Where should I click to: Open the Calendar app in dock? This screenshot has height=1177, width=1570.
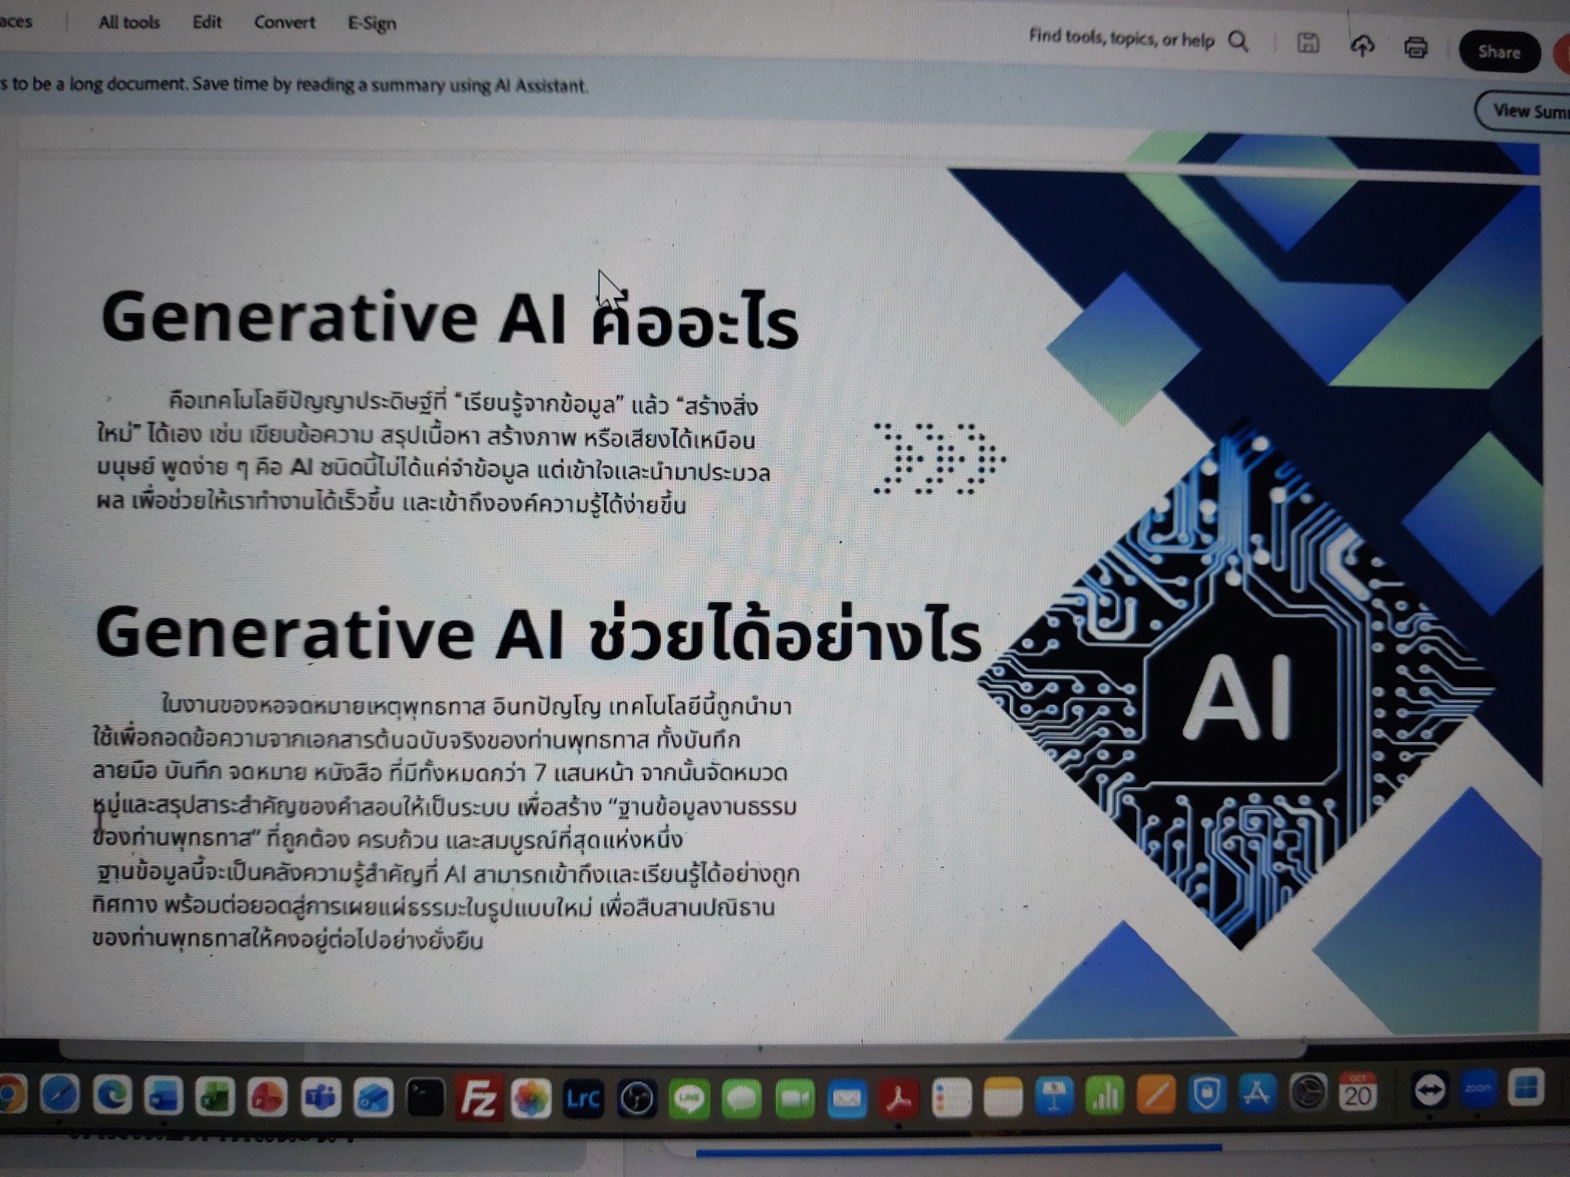click(x=1357, y=1093)
